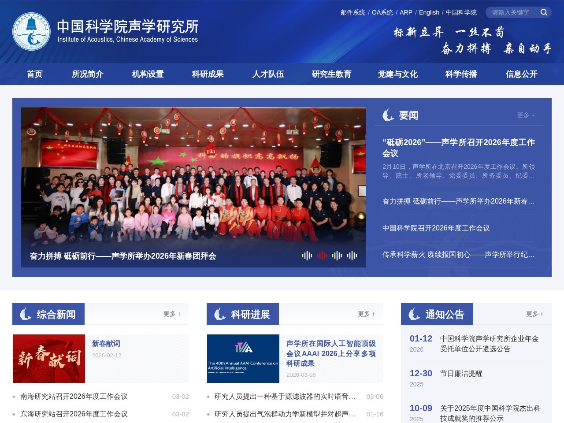Switch to the active red waveform indicator

click(x=322, y=256)
